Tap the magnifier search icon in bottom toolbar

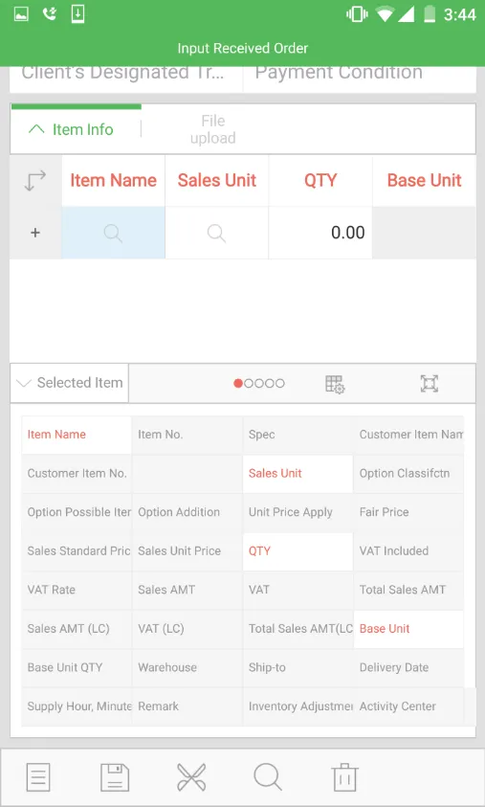tap(268, 776)
